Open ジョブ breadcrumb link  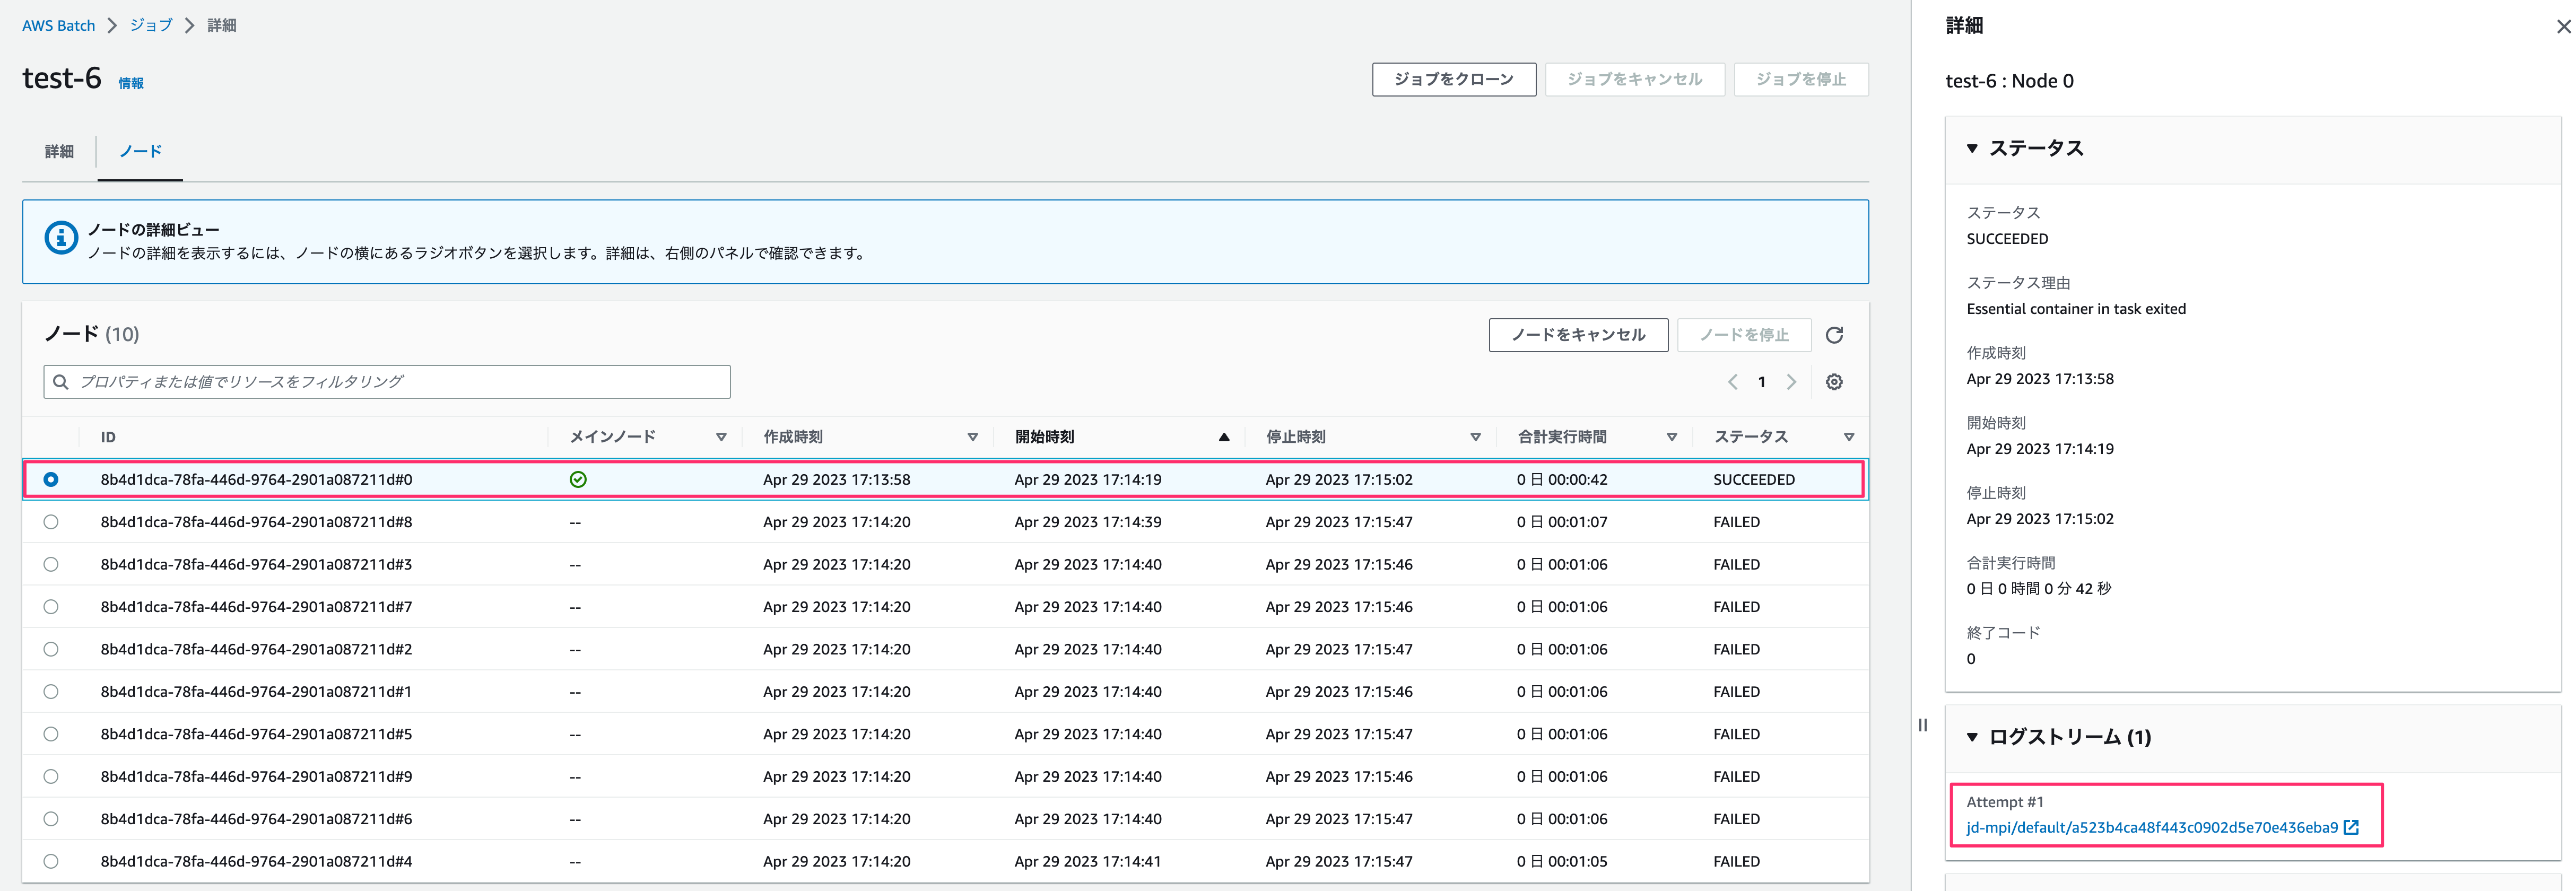[x=151, y=25]
